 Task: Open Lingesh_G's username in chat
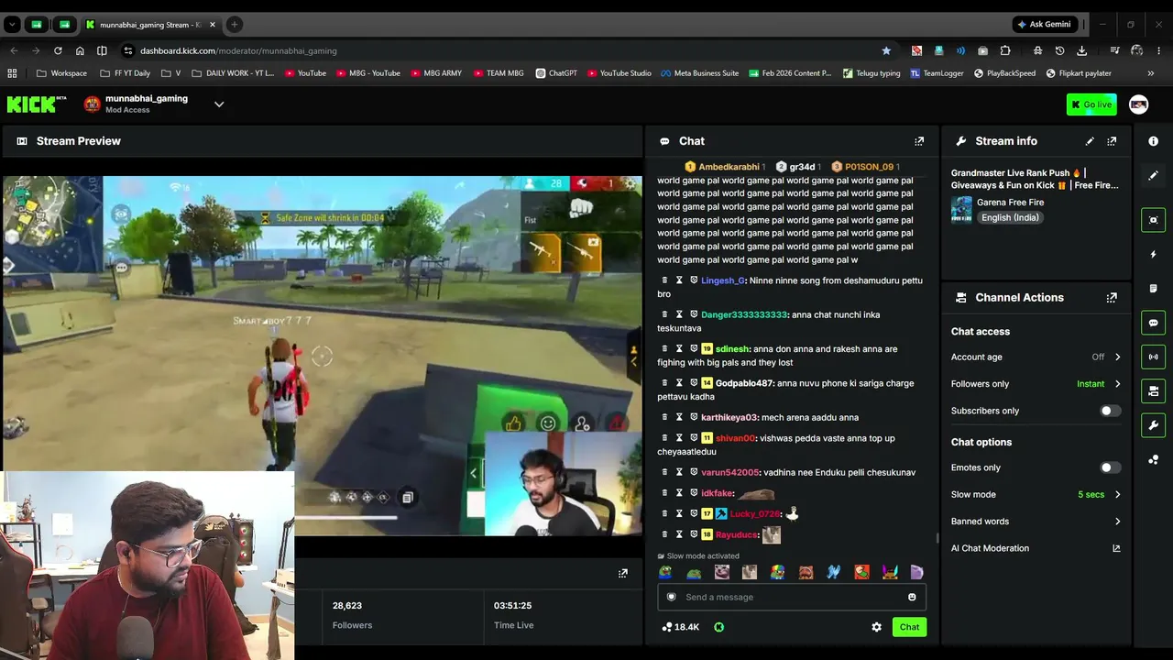pos(723,280)
